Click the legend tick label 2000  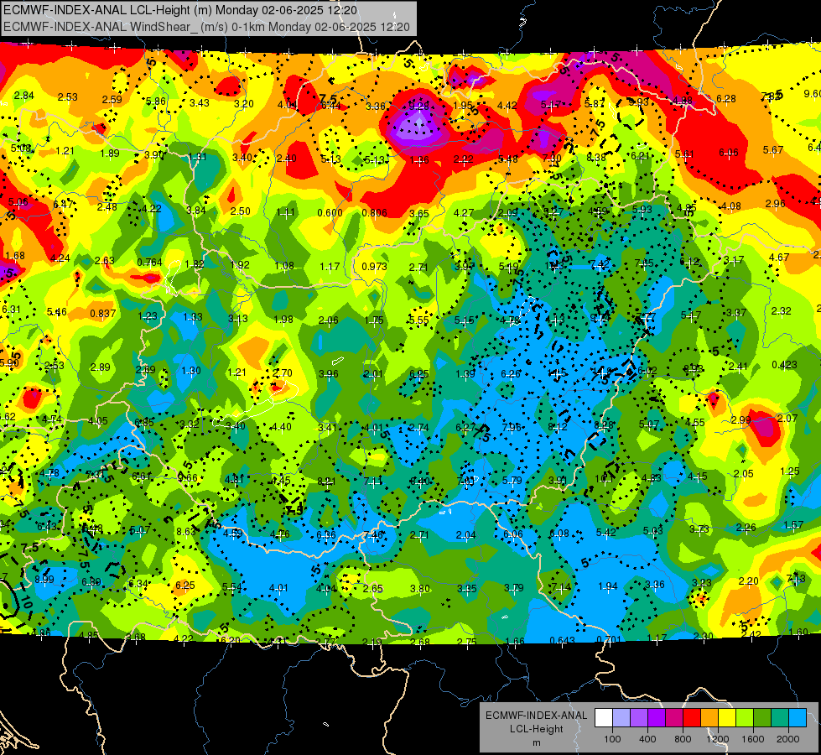click(x=788, y=739)
